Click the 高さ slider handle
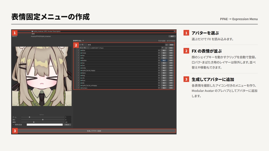 (x=43, y=120)
